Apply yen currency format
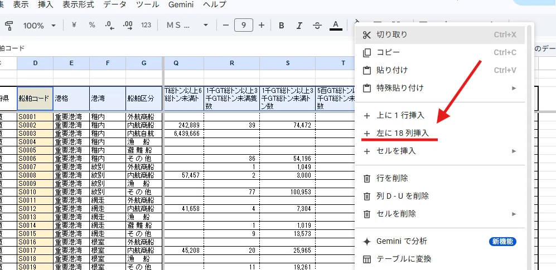This screenshot has height=270, width=556. click(x=74, y=25)
